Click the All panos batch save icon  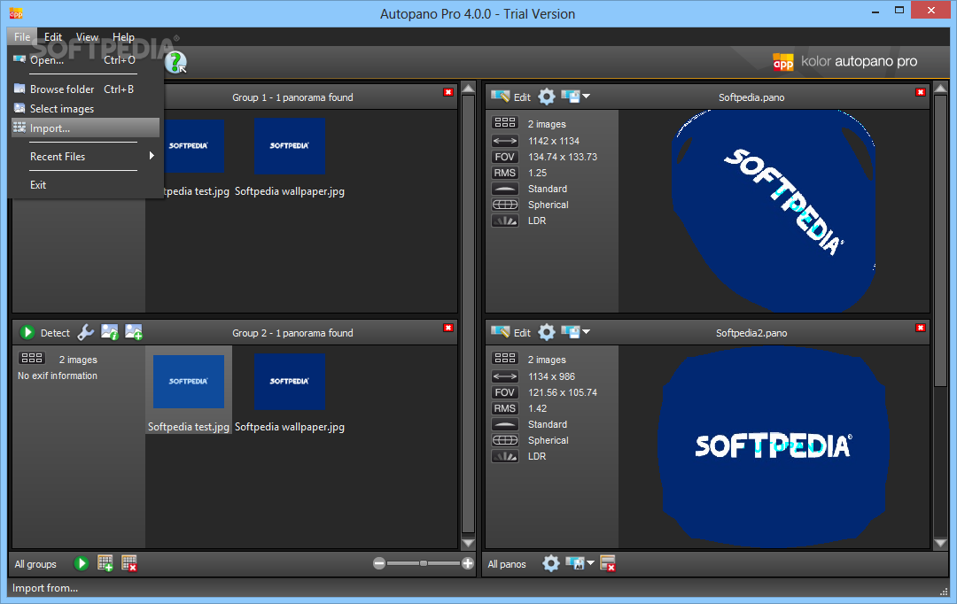(574, 563)
